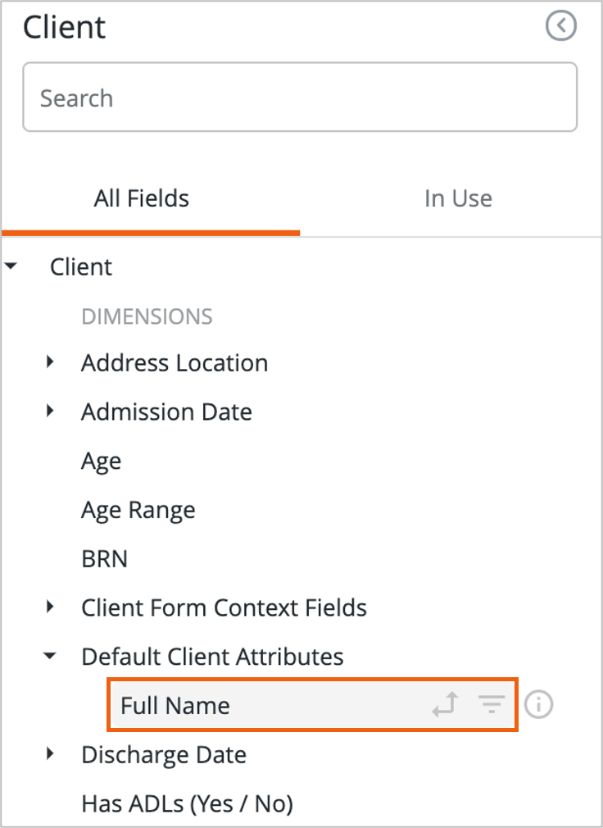Click the Client view label in tree

point(81,266)
